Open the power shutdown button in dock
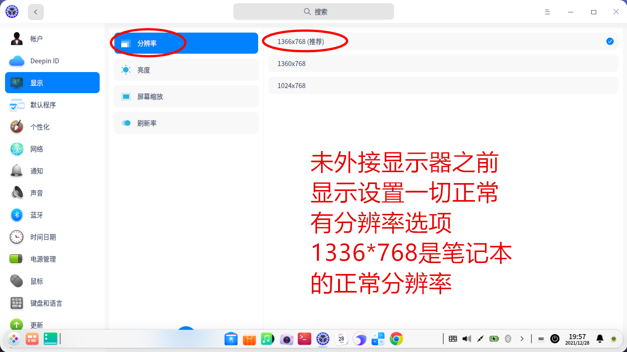Viewport: 627px width, 352px height. pos(555,339)
